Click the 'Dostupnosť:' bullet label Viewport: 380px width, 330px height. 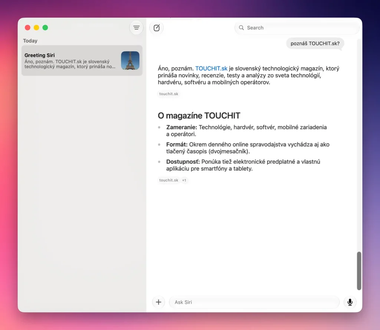[183, 162]
